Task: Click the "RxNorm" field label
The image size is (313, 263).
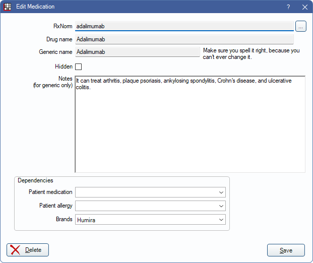Action: click(62, 26)
